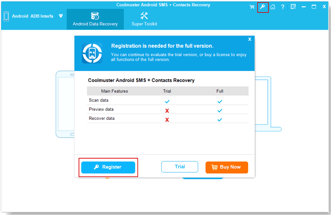Open help with the question mark icon
331x215 pixels.
[x=283, y=7]
